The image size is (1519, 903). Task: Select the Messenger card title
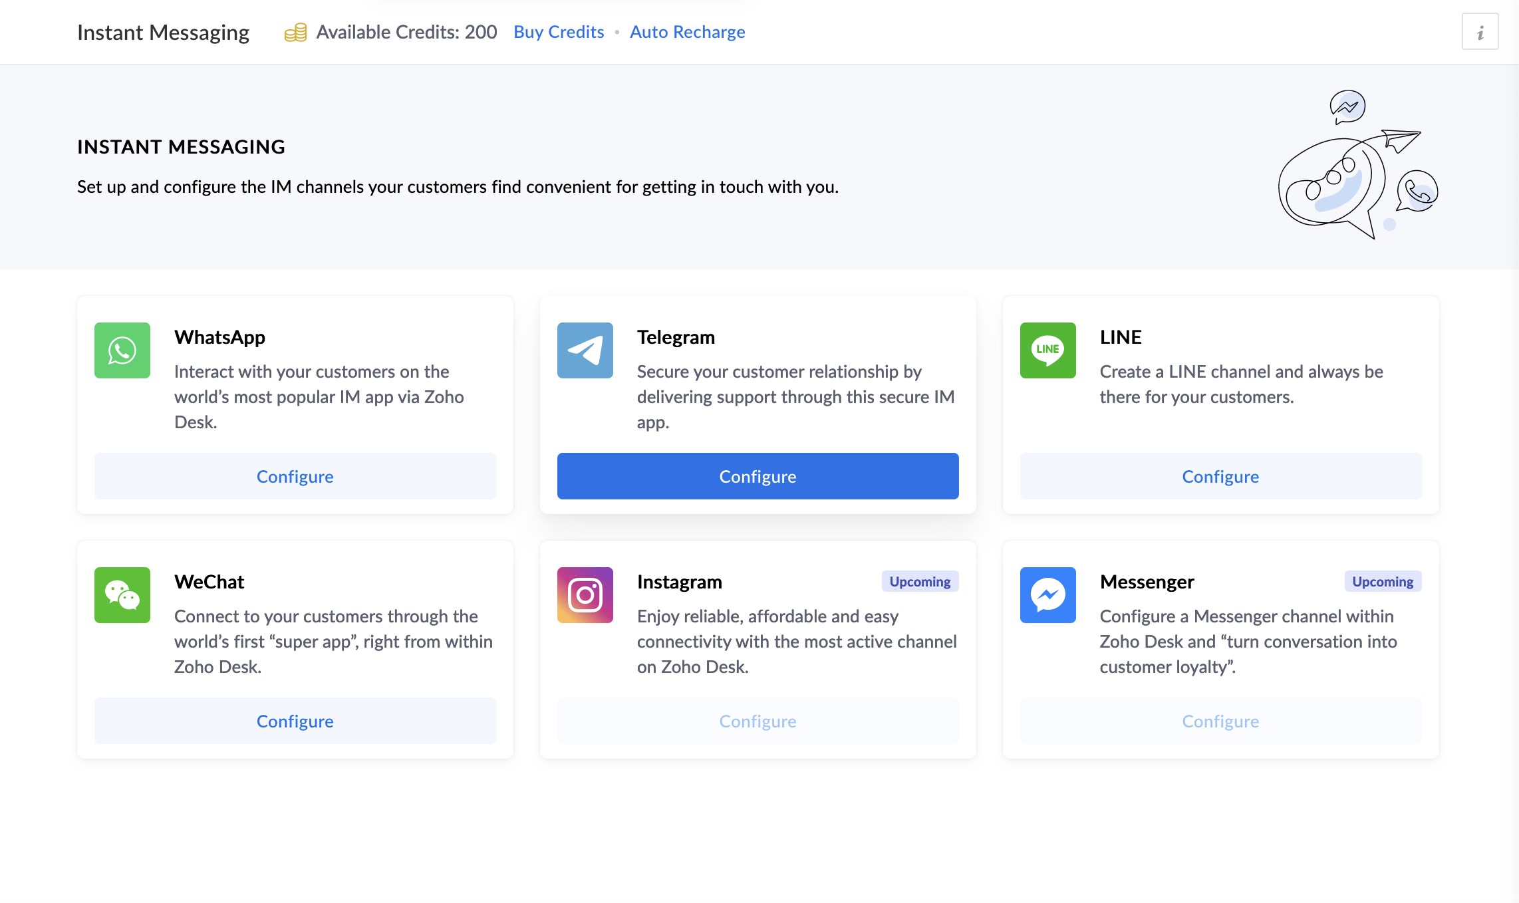tap(1147, 582)
